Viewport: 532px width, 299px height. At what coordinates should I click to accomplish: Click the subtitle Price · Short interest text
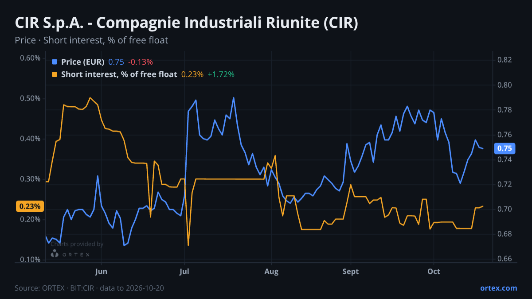click(91, 40)
